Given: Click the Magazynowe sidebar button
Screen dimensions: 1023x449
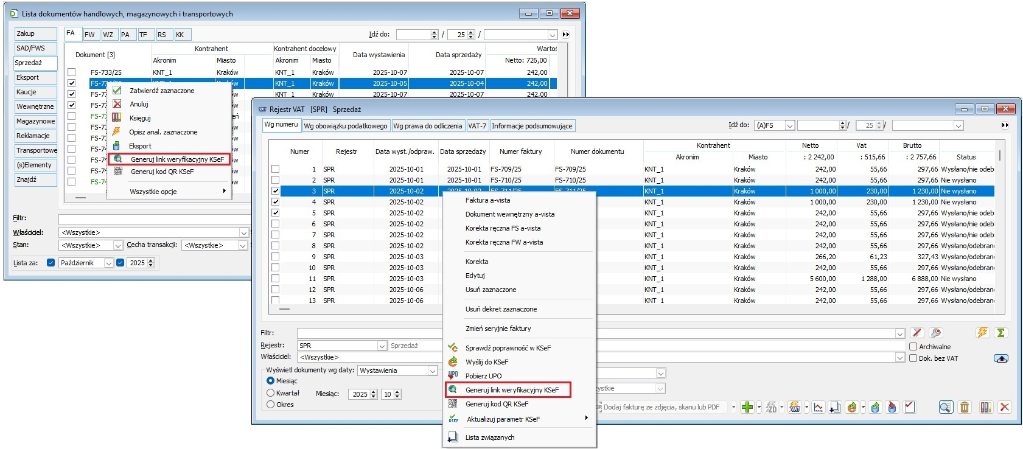Looking at the screenshot, I should pos(35,121).
